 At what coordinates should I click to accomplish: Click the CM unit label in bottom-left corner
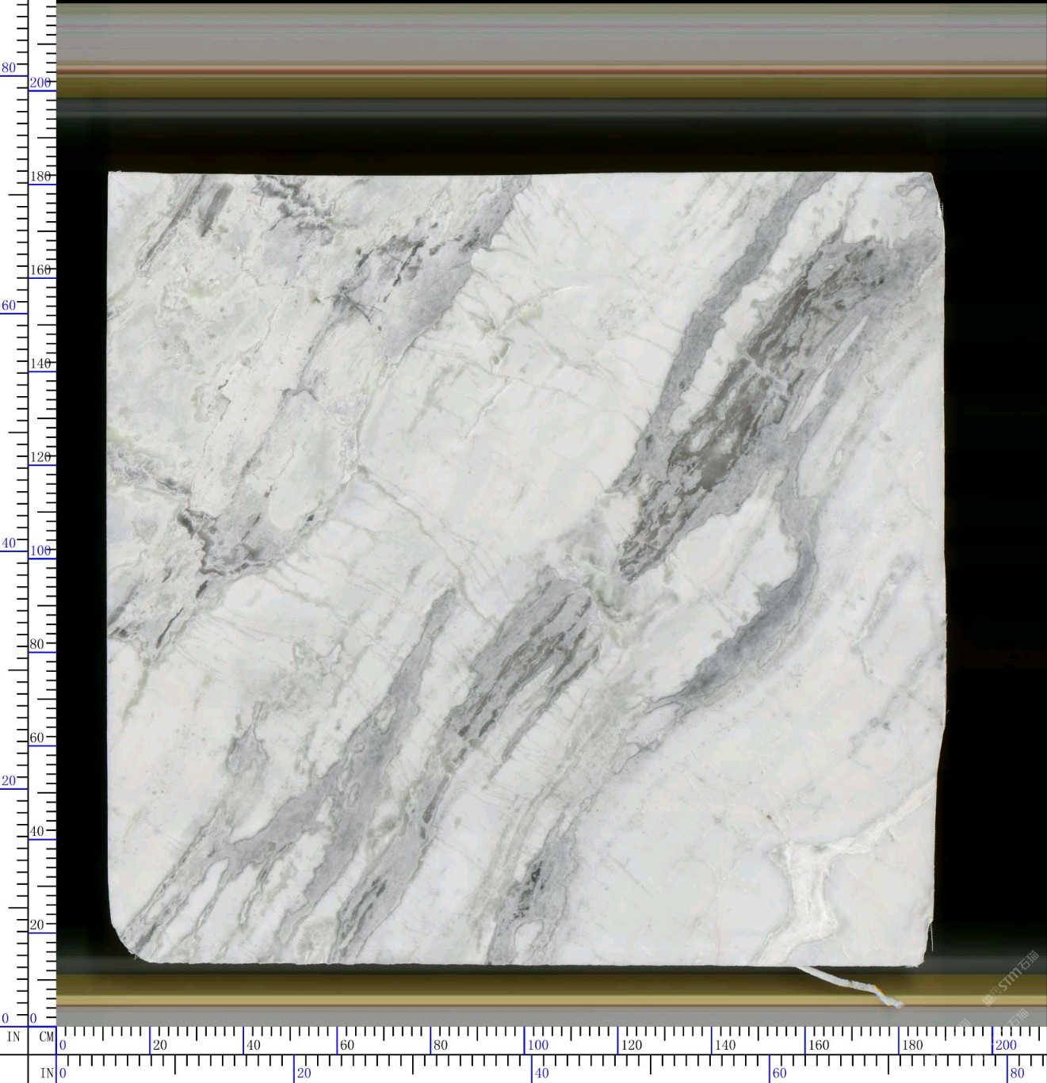point(46,1036)
